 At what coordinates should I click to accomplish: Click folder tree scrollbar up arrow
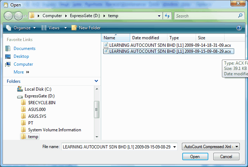[97, 89]
